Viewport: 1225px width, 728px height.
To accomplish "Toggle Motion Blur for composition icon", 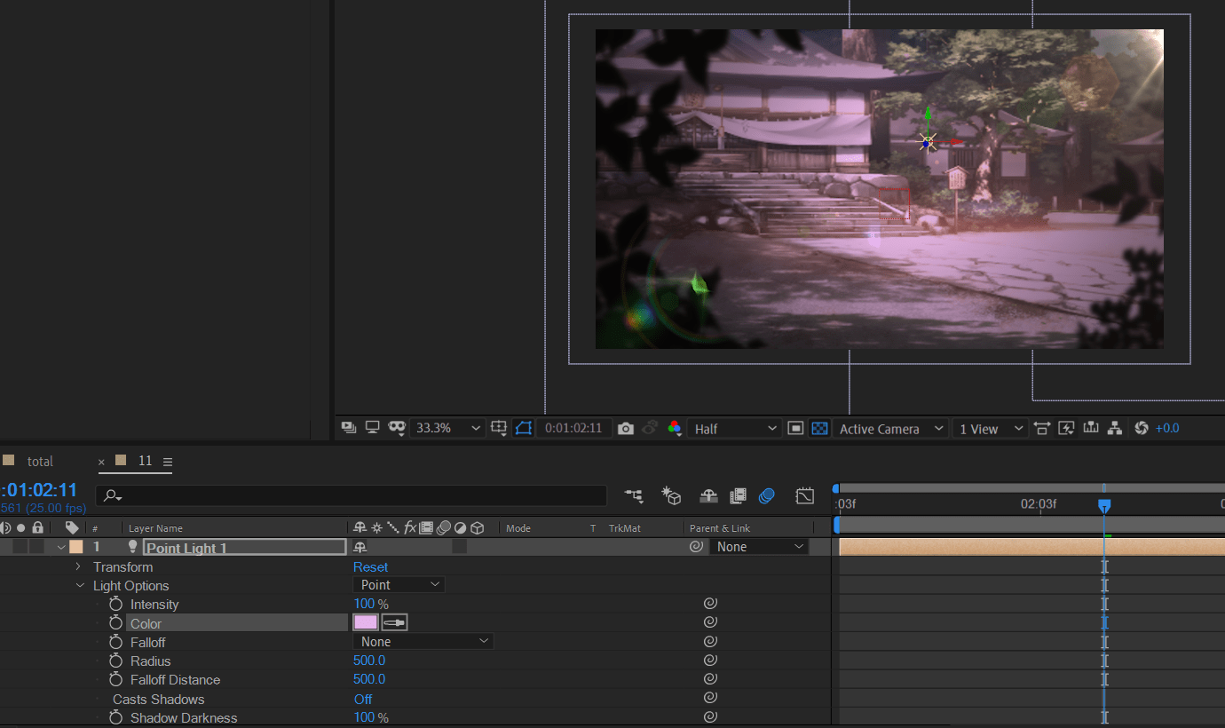I will (767, 496).
